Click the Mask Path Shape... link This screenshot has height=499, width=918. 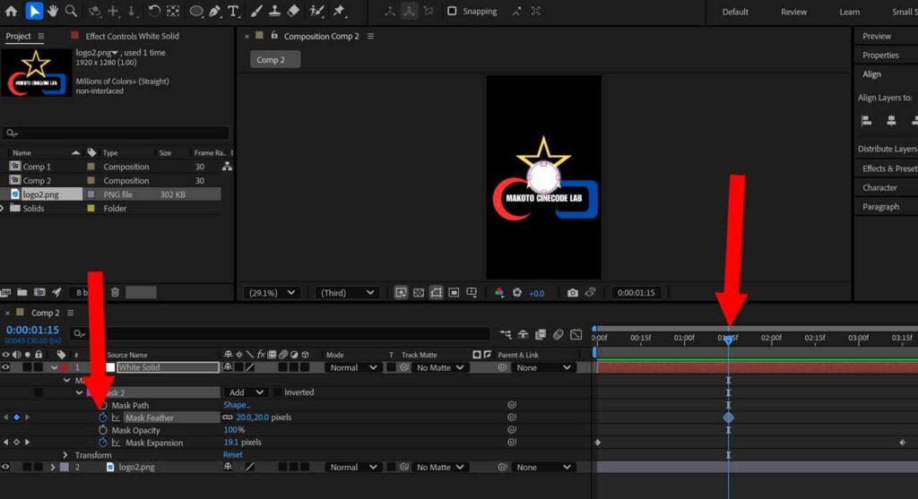pyautogui.click(x=237, y=405)
